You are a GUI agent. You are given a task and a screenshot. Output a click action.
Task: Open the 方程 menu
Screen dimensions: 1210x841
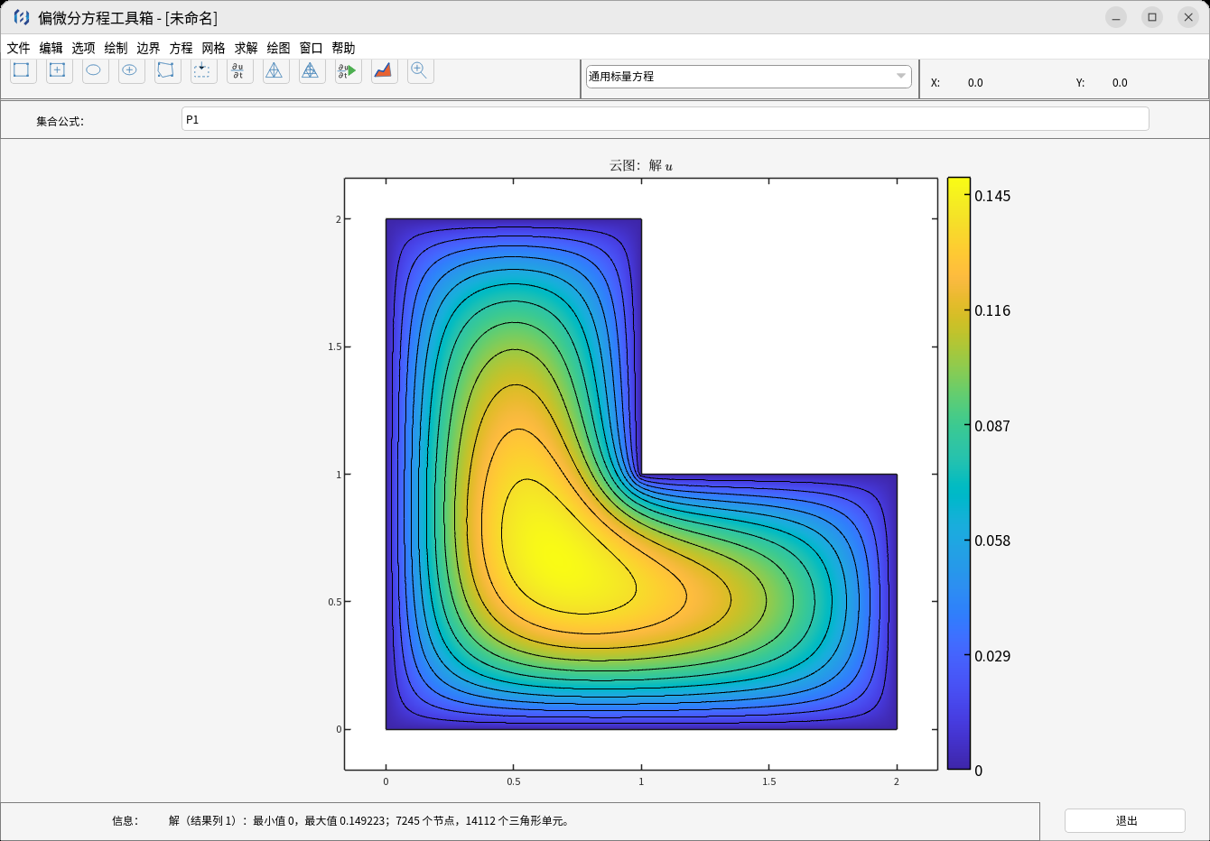(x=181, y=48)
